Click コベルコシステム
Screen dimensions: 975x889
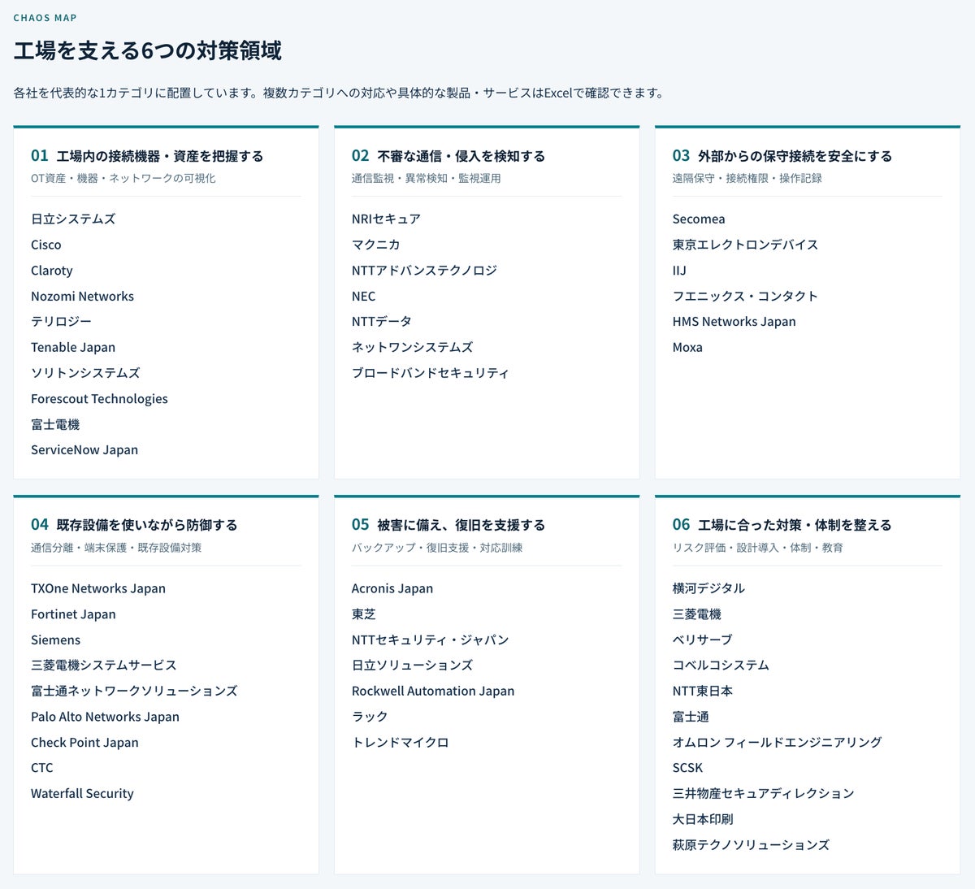point(721,665)
